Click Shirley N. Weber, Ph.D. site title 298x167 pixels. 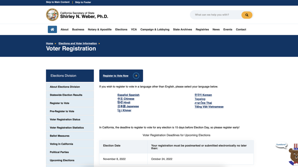pyautogui.click(x=84, y=17)
